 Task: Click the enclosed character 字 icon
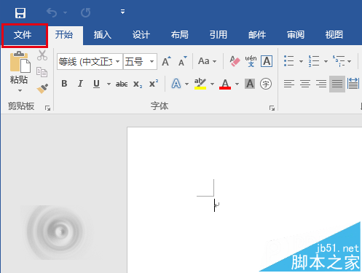pyautogui.click(x=266, y=84)
